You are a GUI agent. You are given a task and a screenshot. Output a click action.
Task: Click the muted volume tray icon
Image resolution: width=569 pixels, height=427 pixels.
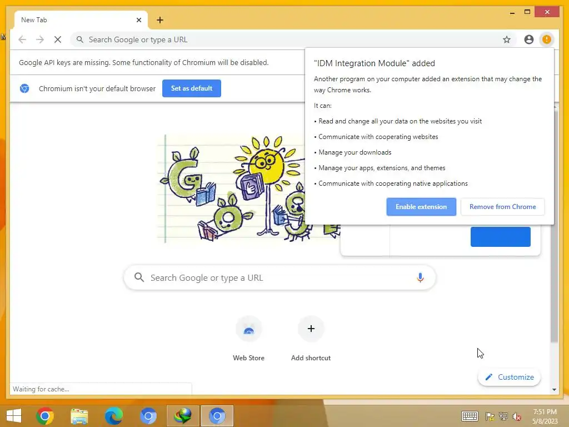516,416
